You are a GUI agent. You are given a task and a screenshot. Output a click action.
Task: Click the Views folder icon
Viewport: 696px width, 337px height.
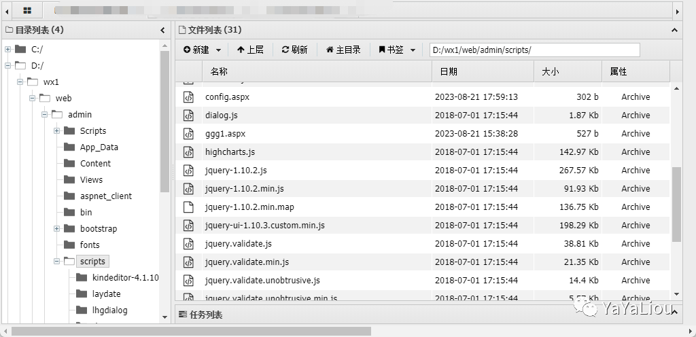[69, 179]
